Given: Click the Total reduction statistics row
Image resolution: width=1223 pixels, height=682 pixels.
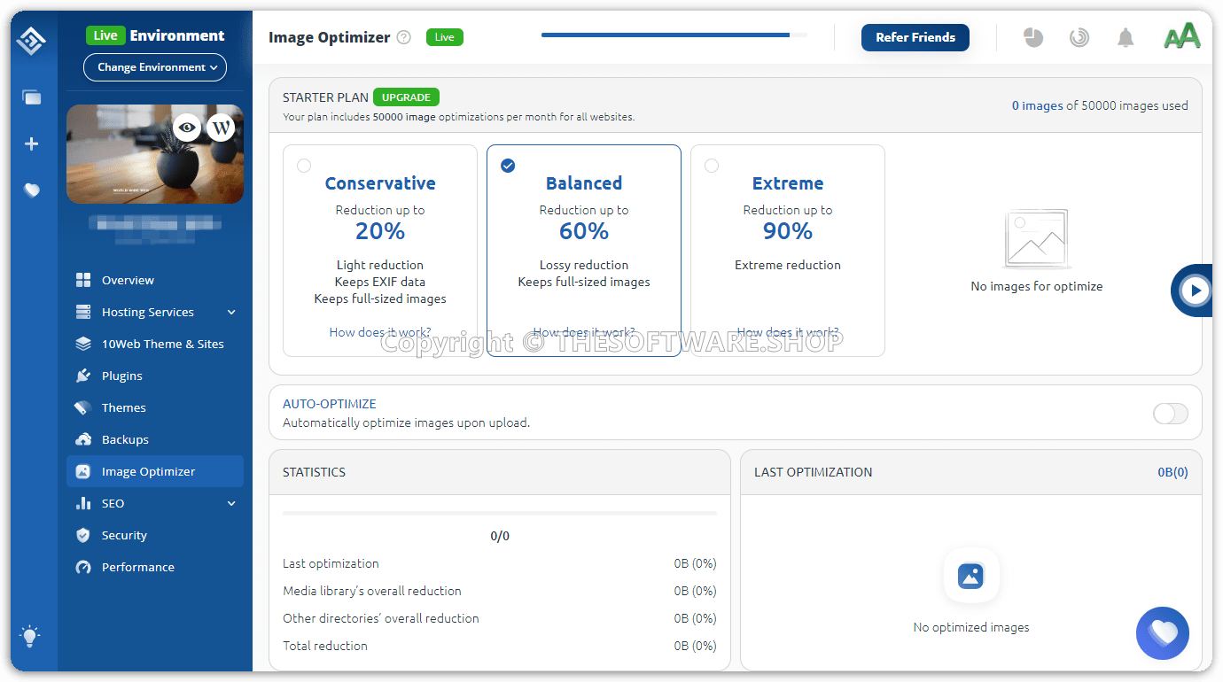Looking at the screenshot, I should point(500,646).
